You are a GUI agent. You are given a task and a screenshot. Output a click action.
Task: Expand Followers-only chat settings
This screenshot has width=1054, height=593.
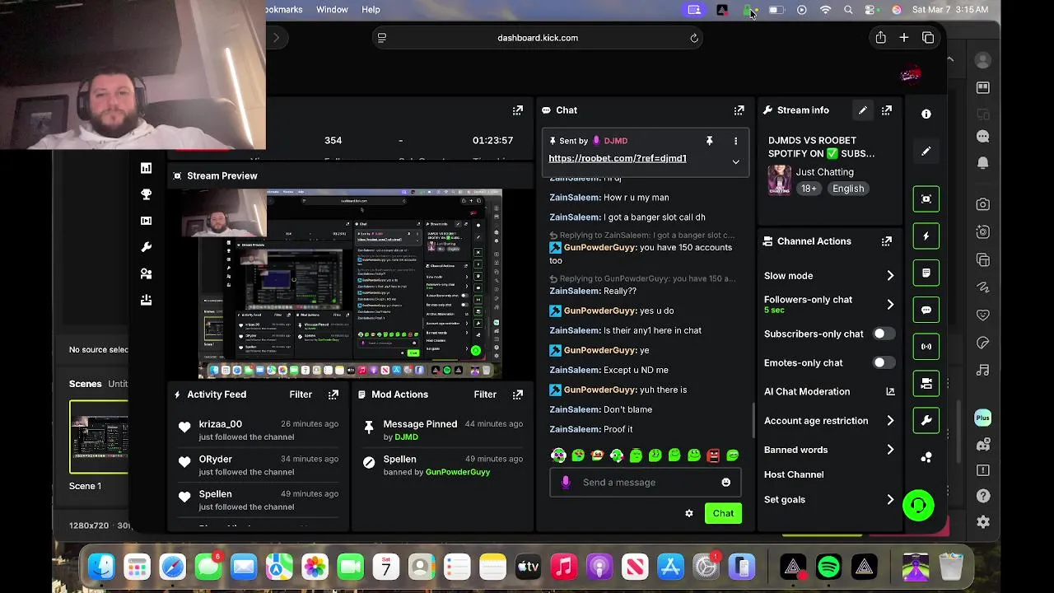(x=890, y=305)
